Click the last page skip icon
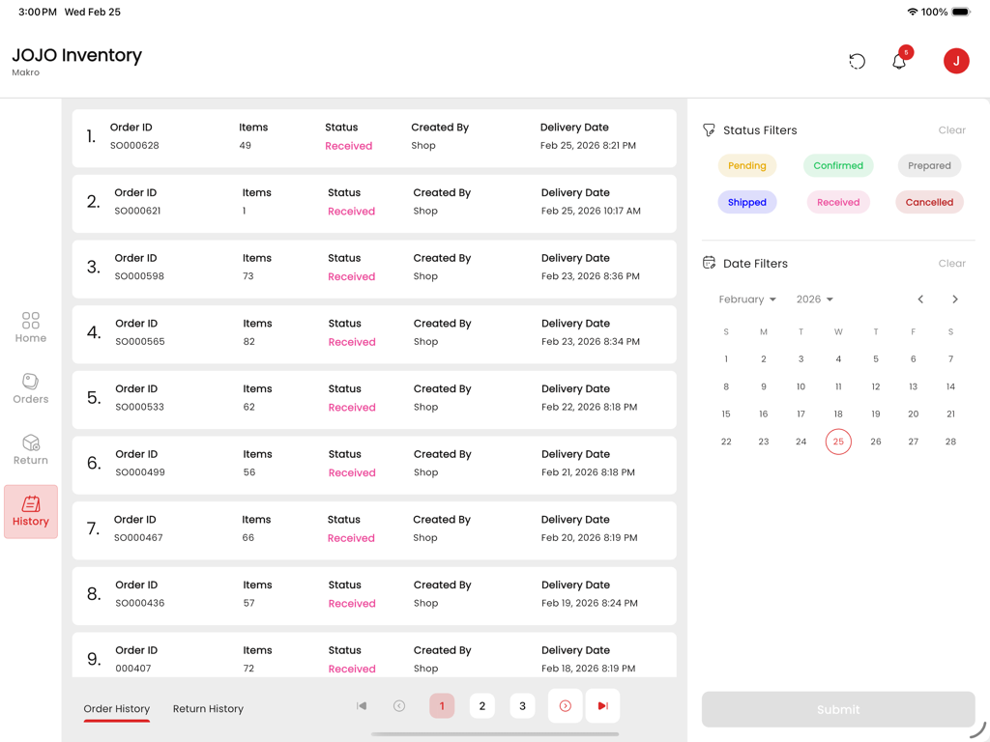990x742 pixels. pos(602,705)
